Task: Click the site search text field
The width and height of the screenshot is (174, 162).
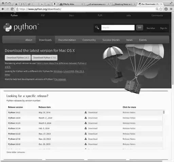Action: [x=118, y=28]
